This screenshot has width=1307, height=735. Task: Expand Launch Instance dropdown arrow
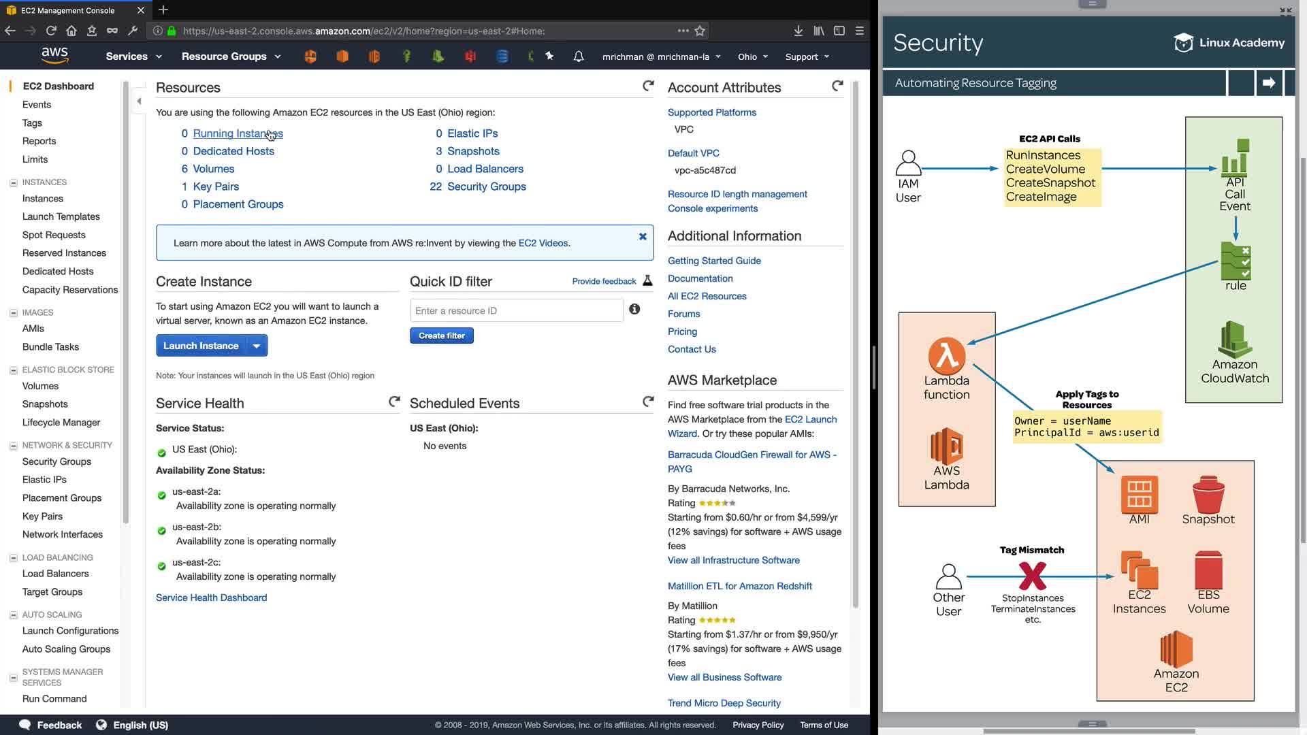(257, 346)
